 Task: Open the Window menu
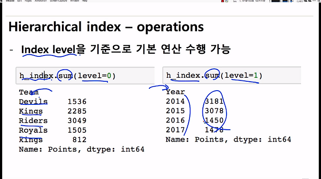point(74,1)
